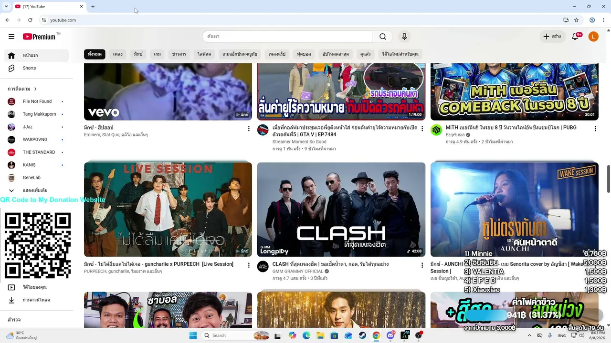The height and width of the screenshot is (343, 611).
Task: Click the magnifier search button
Action: [x=383, y=37]
